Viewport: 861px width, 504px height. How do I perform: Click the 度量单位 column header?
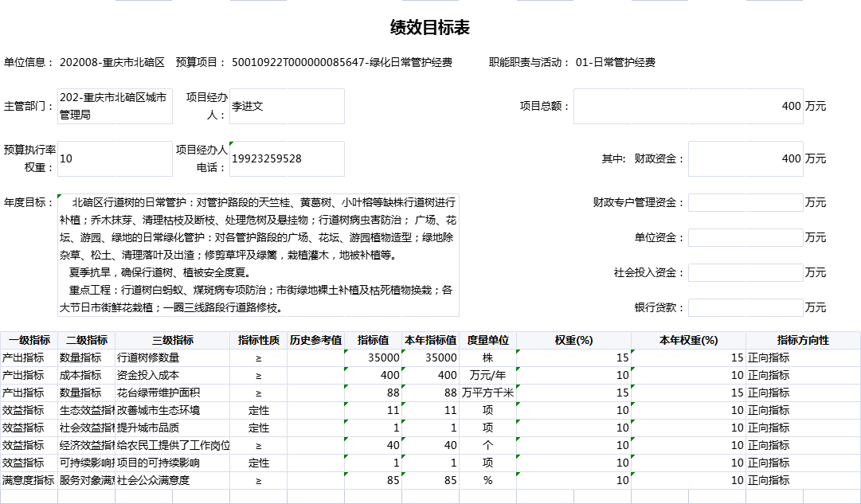point(487,341)
